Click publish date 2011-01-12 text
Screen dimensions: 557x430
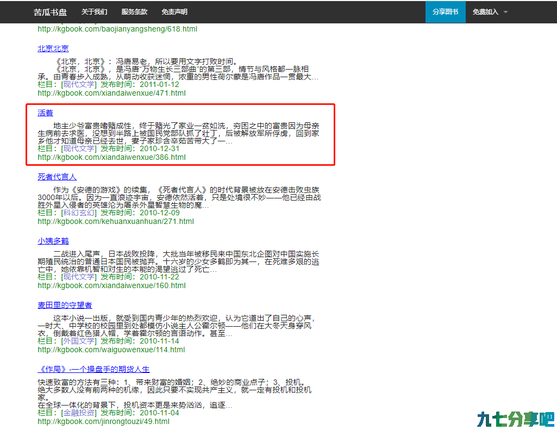click(159, 84)
